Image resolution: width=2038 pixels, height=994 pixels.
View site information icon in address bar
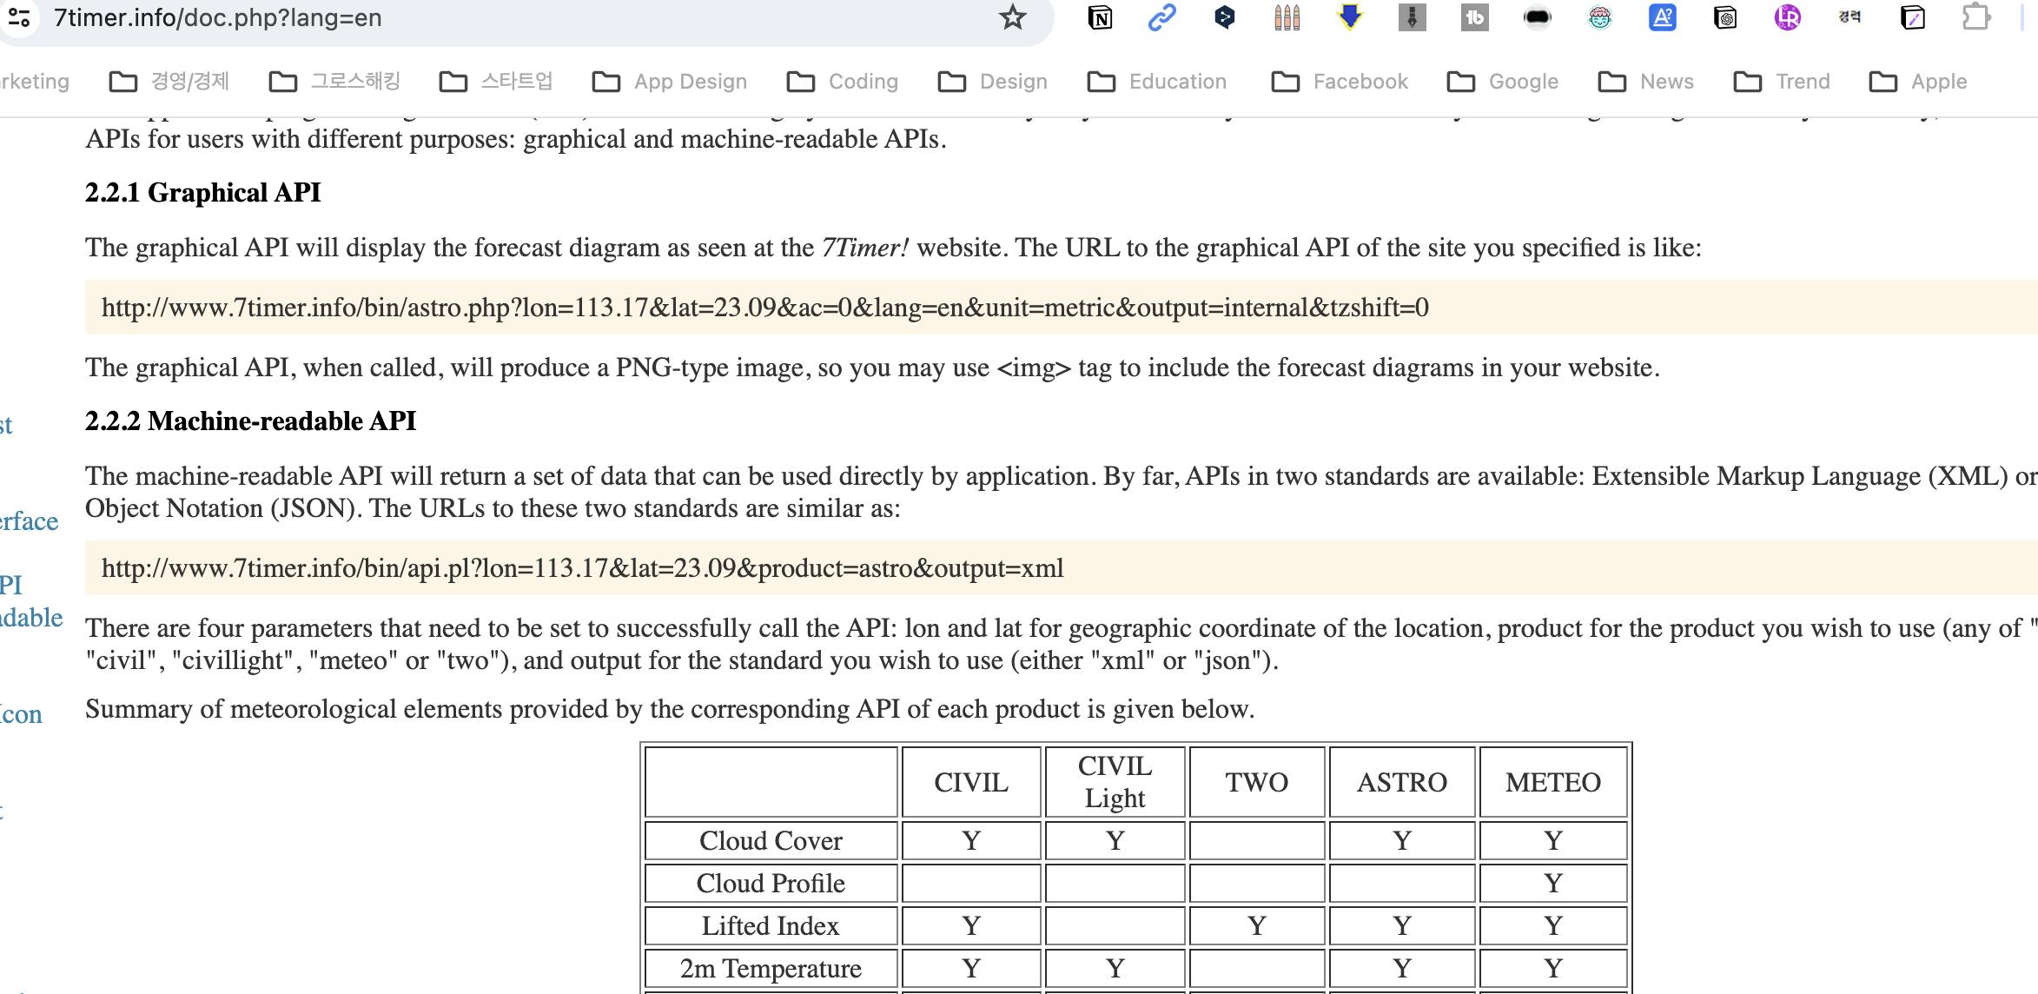click(x=19, y=17)
